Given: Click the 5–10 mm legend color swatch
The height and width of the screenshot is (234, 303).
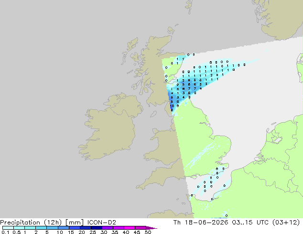Looking at the screenshot, I should (x=52, y=228).
